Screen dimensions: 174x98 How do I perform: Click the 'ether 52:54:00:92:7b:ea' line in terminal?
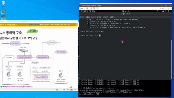tap(113, 19)
